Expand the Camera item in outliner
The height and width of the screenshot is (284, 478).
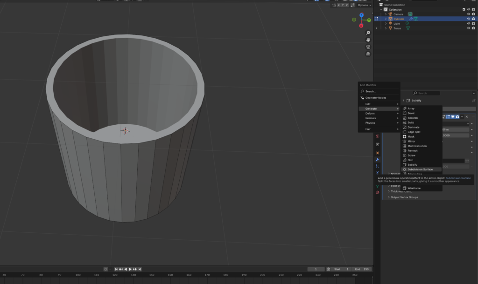386,14
